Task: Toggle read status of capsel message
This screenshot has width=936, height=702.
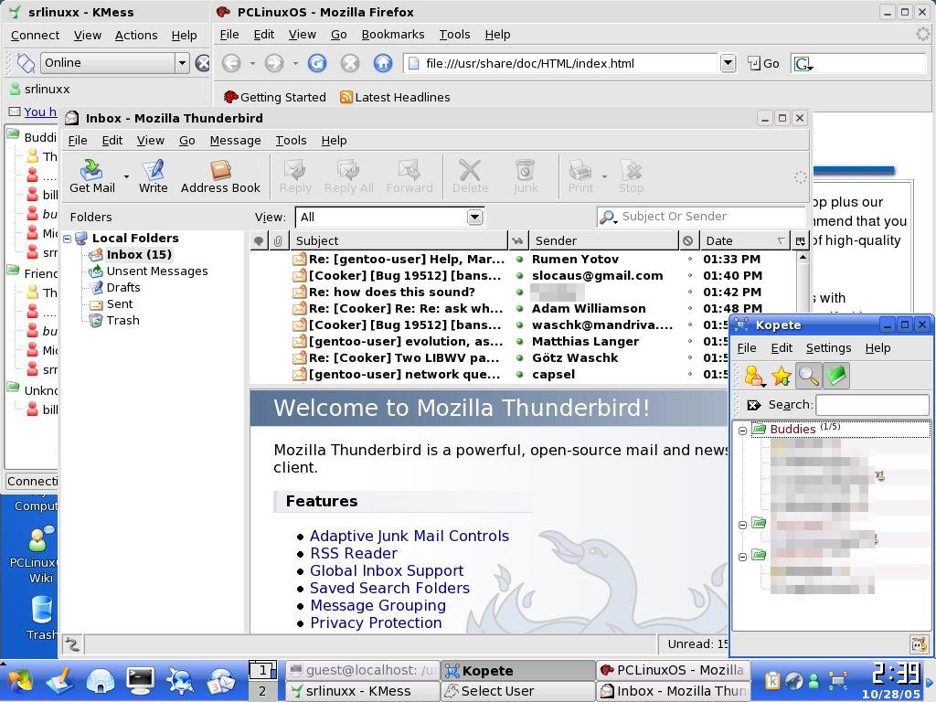Action: click(x=520, y=375)
